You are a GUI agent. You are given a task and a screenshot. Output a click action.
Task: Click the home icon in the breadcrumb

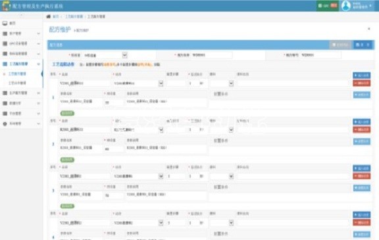[x=48, y=16]
